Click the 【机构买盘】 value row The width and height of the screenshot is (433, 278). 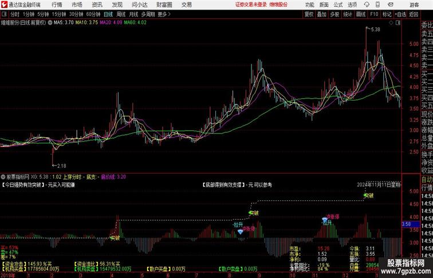pos(30,269)
